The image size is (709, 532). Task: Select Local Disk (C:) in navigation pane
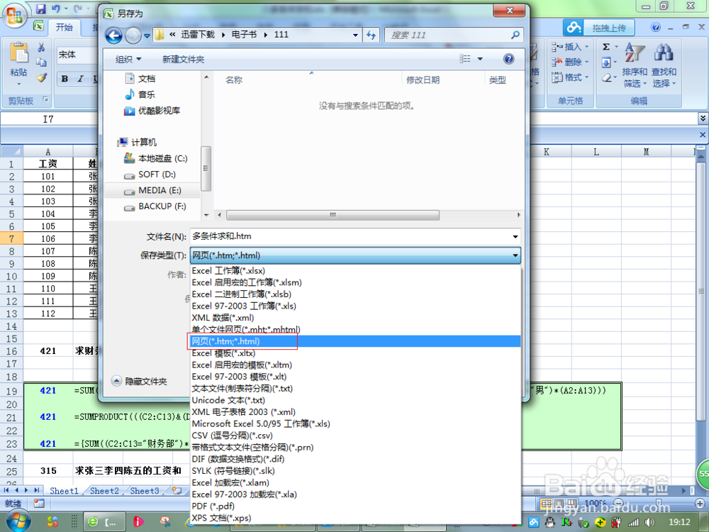click(155, 158)
